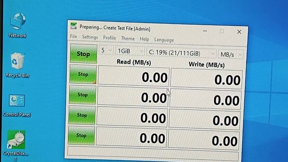Expand the test size dropdown showing 1GiB
288x162 pixels.
(130, 51)
